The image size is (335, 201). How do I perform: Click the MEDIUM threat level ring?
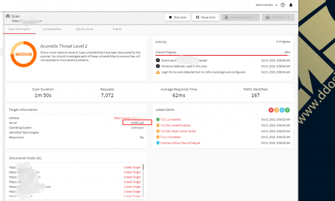coord(24,54)
